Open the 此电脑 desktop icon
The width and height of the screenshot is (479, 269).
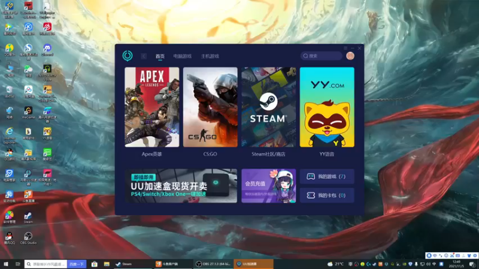(x=9, y=71)
